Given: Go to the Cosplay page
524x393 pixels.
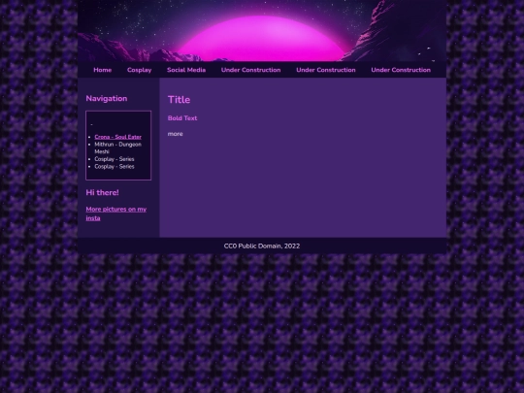Looking at the screenshot, I should coord(140,70).
